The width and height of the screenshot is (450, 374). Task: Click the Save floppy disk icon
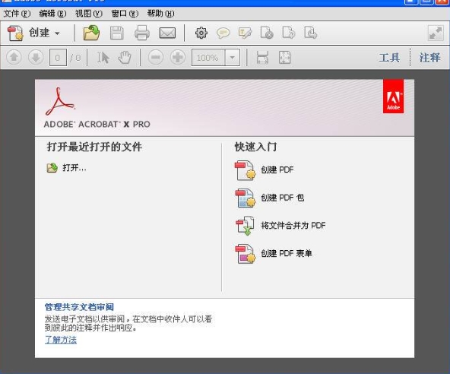coord(117,33)
